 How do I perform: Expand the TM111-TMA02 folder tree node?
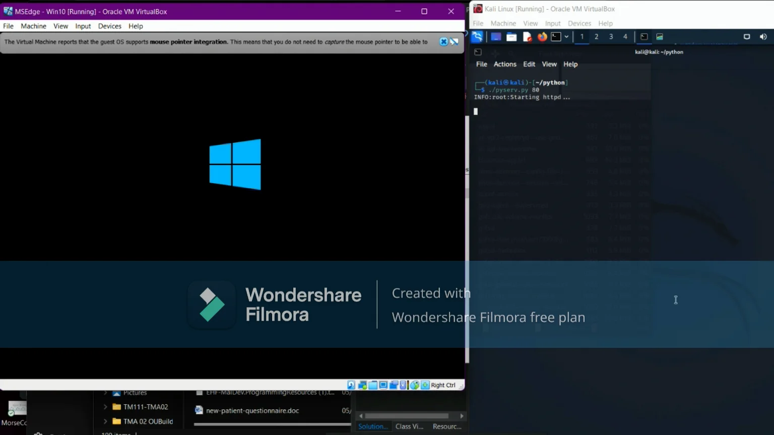[x=105, y=407]
